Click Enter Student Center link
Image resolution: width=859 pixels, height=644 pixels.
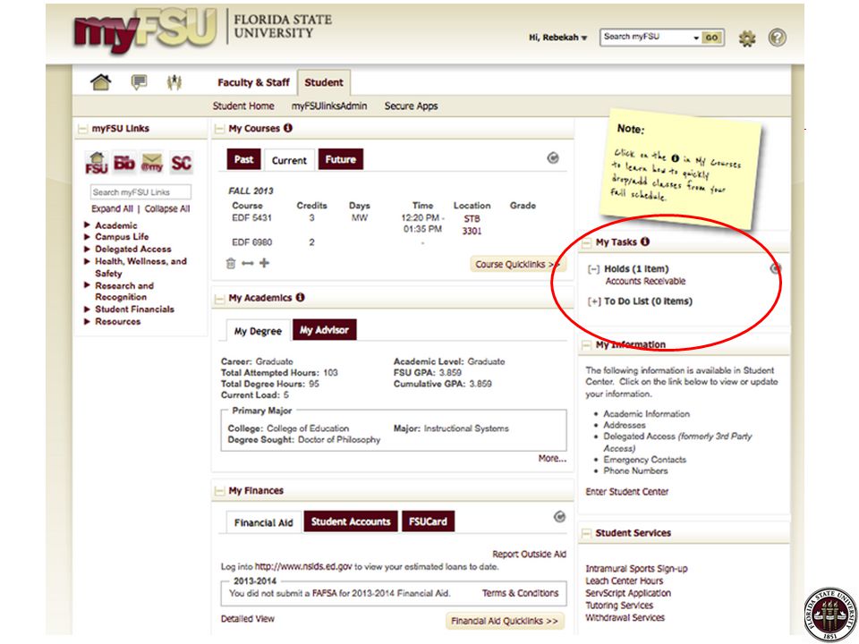[x=626, y=492]
